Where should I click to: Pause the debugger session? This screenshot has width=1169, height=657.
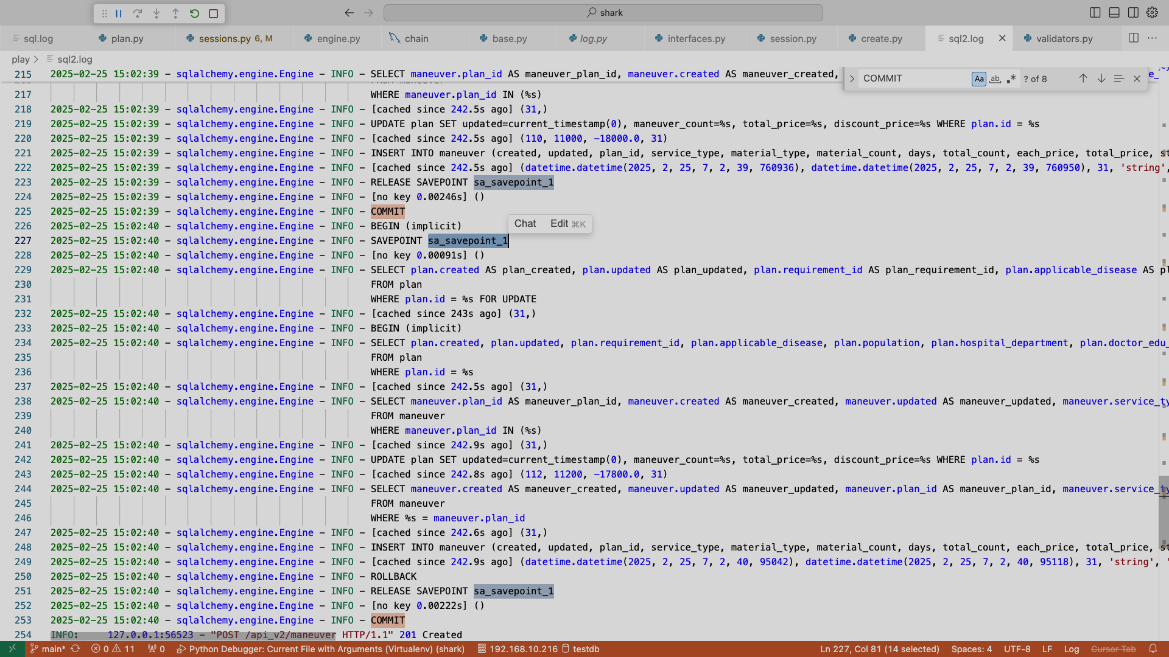119,13
